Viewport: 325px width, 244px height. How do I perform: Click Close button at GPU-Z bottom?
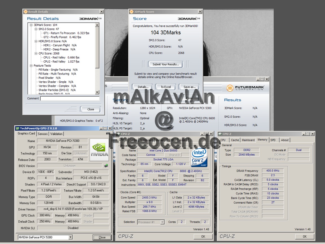[x=102, y=237]
